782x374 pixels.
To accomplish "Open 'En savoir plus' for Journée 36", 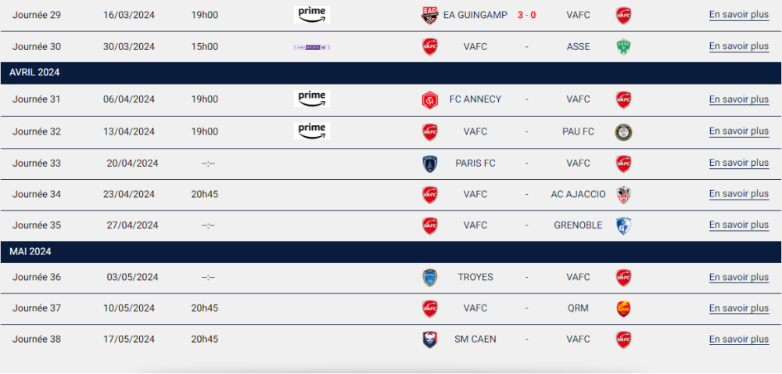I will (738, 277).
